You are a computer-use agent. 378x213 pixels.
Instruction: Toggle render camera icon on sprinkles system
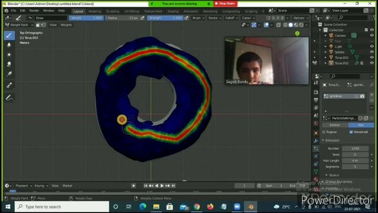(362, 96)
